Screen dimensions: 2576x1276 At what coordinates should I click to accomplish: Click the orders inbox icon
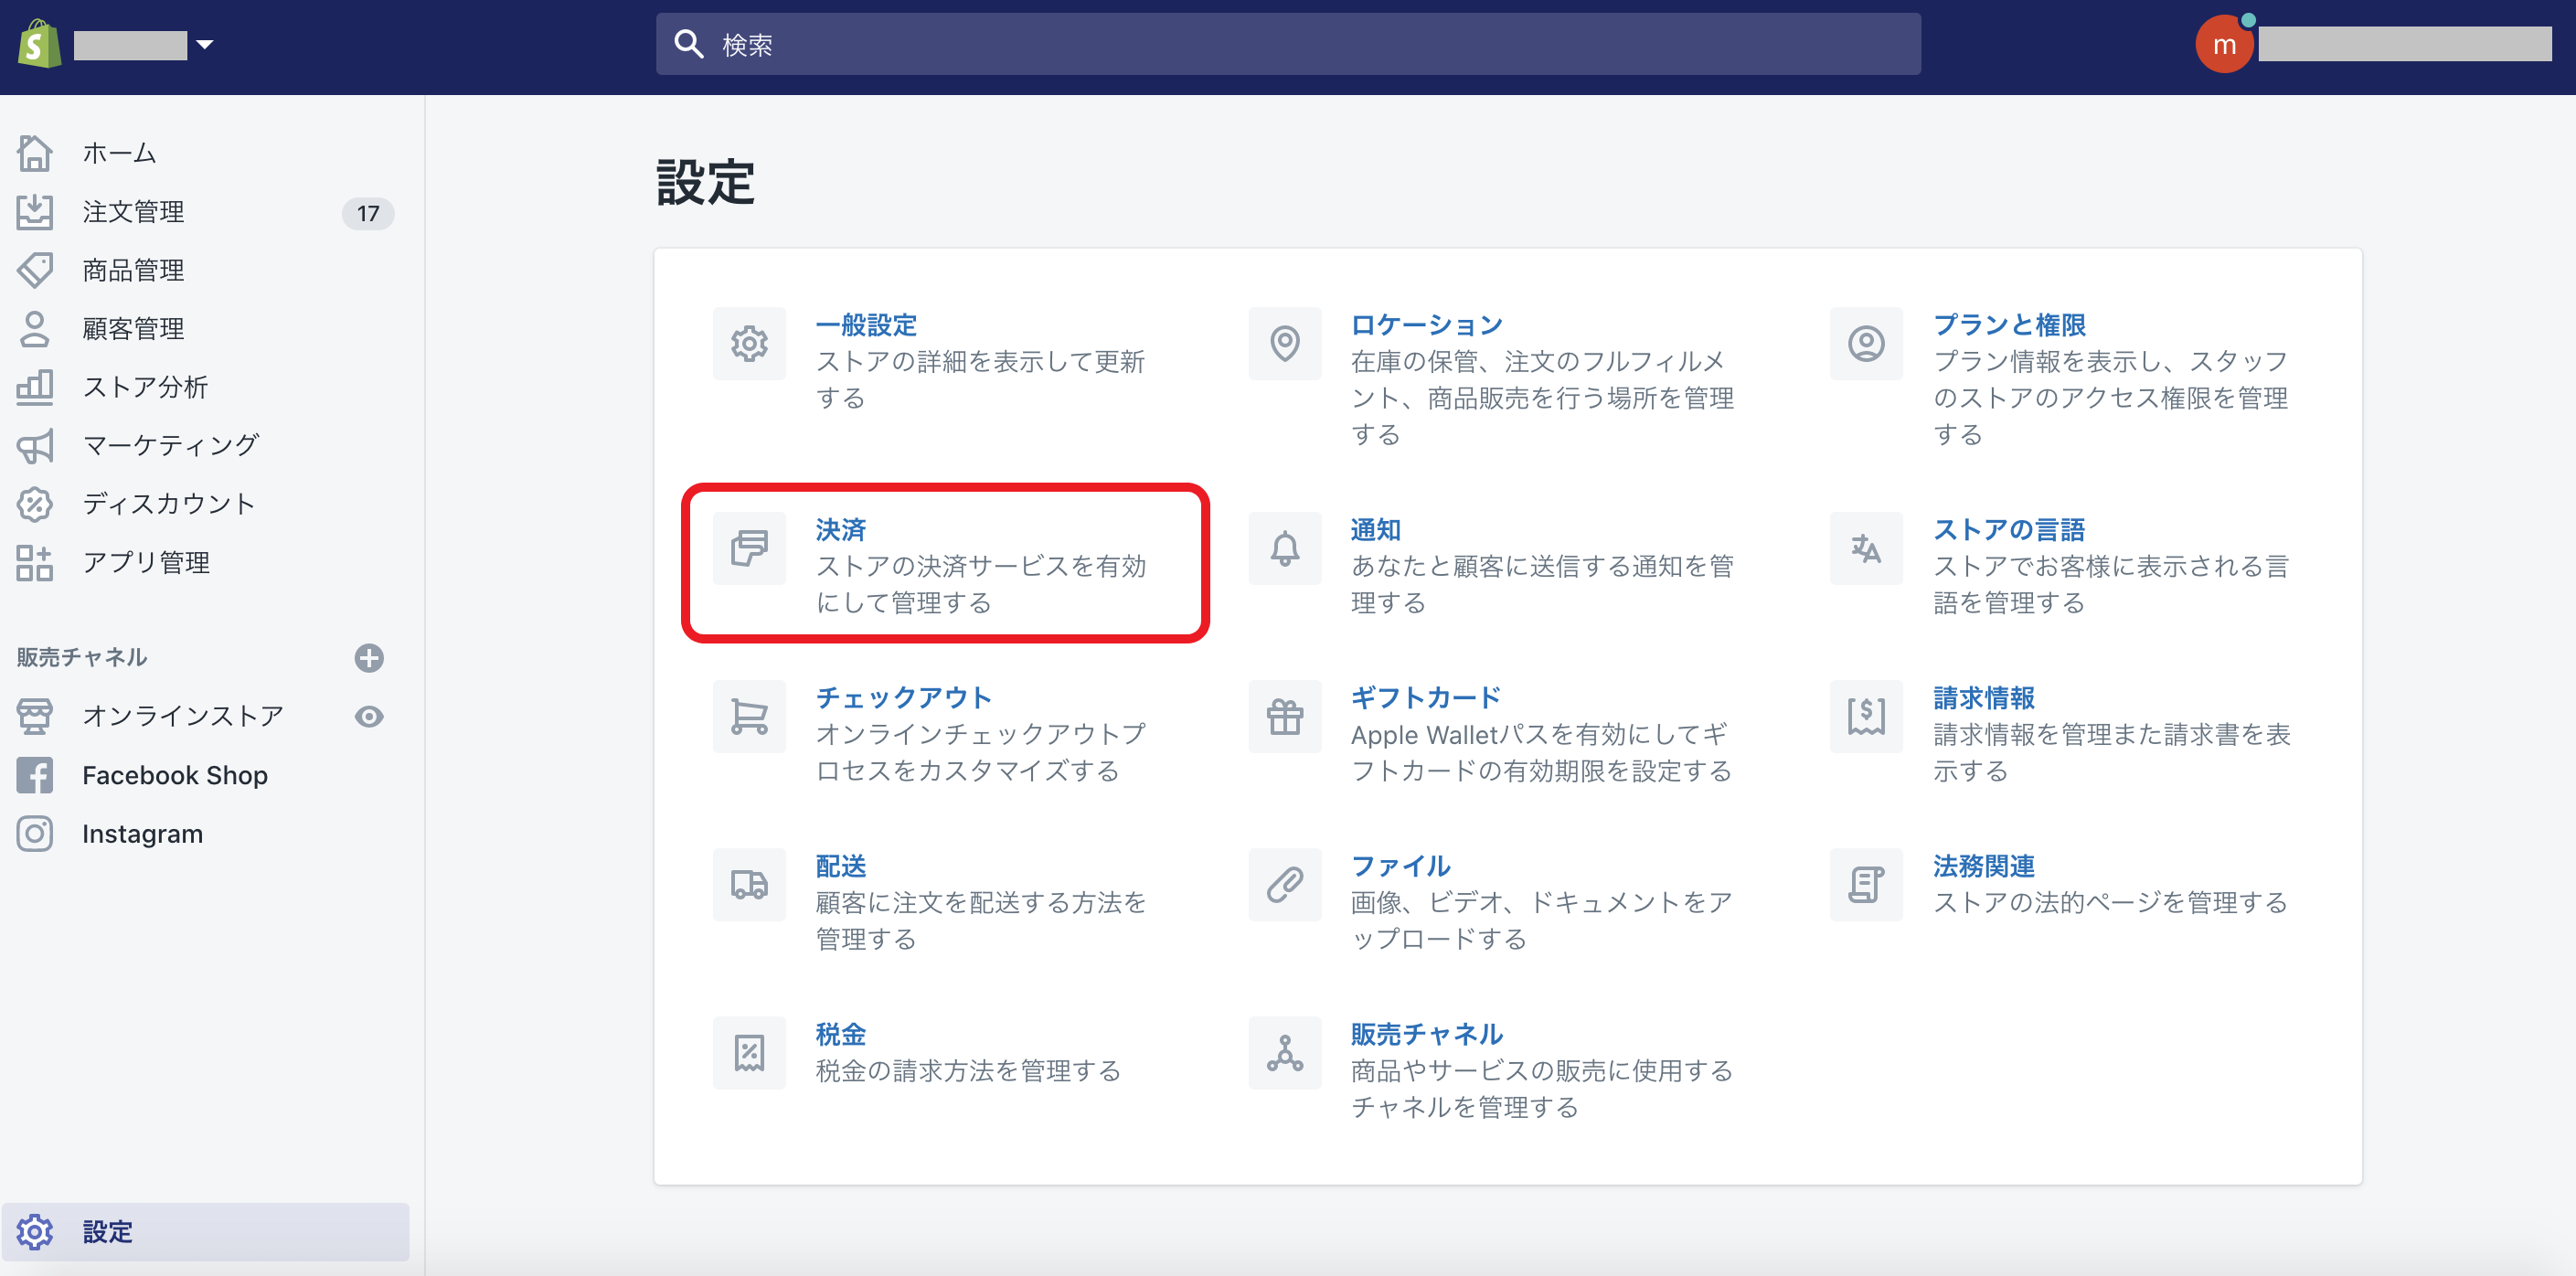tap(35, 212)
